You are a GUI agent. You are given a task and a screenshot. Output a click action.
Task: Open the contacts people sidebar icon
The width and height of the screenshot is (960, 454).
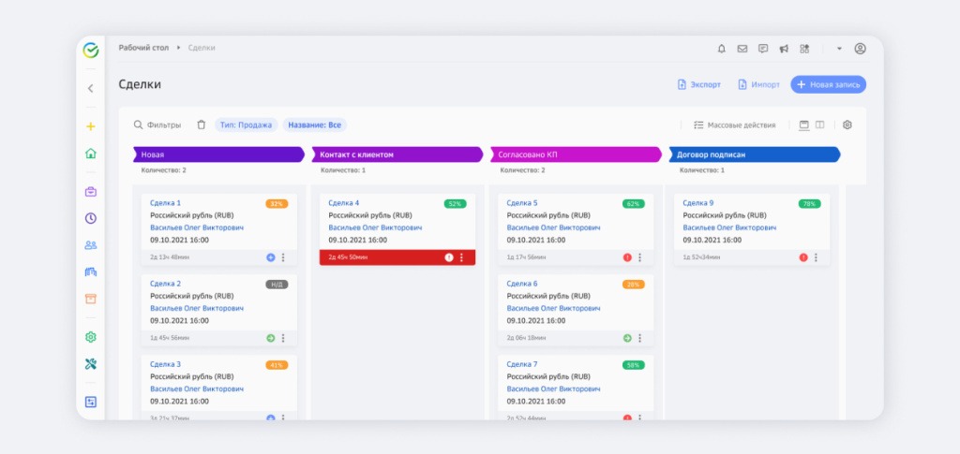(91, 245)
